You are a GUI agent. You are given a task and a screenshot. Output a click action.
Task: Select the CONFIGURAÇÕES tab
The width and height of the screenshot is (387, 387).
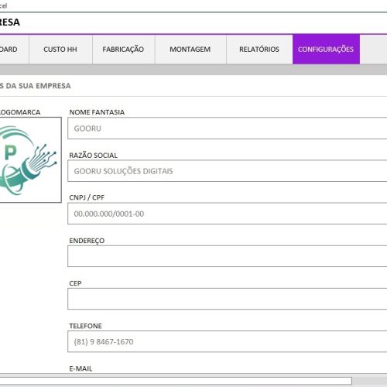(326, 49)
